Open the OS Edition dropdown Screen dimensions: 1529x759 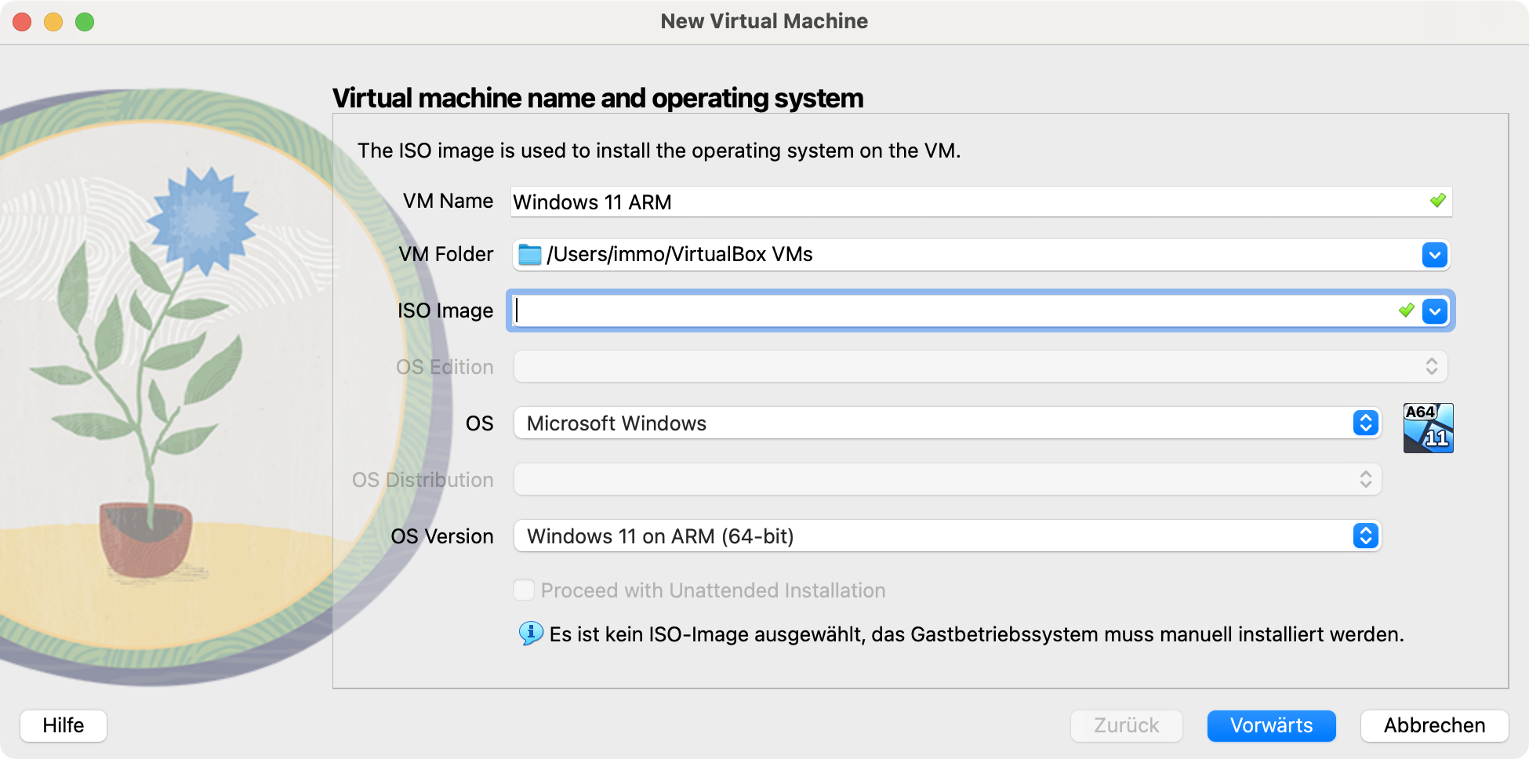980,366
